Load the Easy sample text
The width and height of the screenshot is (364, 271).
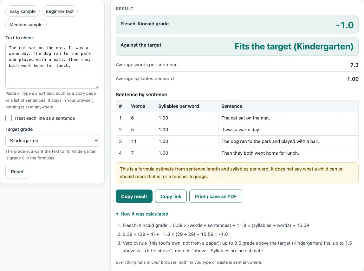(x=23, y=11)
